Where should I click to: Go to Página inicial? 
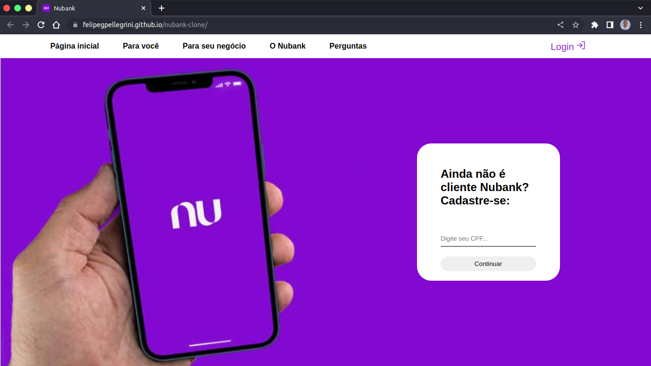[74, 46]
